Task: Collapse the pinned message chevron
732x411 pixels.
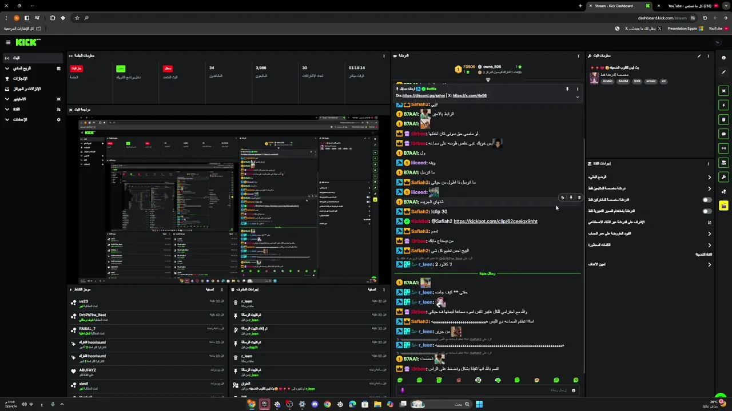Action: 577,97
